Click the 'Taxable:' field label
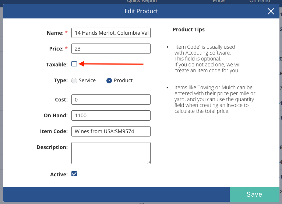 click(57, 65)
